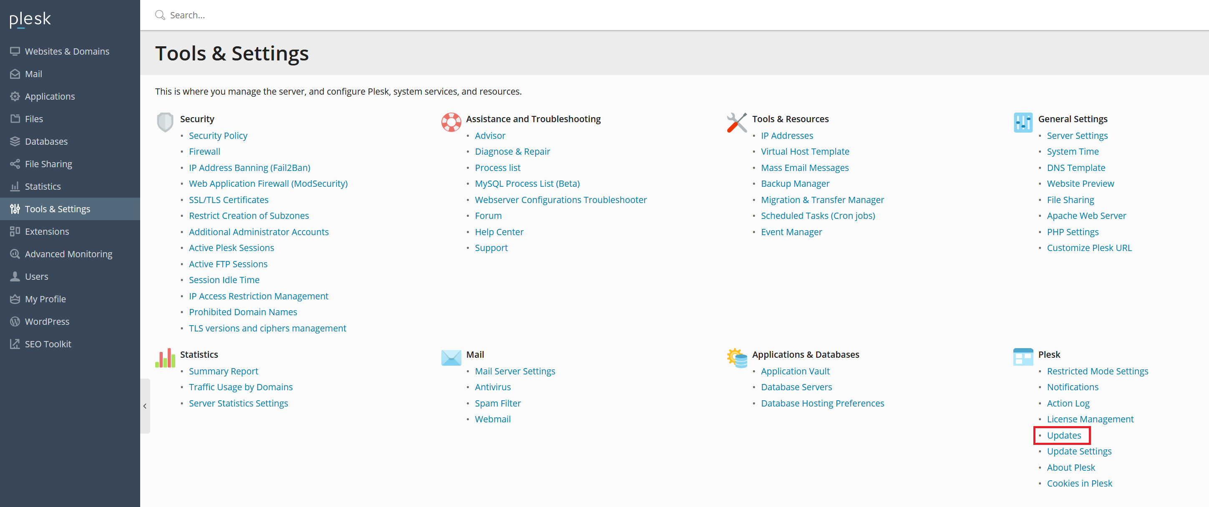Click the File Sharing share icon
The image size is (1209, 507).
click(15, 164)
